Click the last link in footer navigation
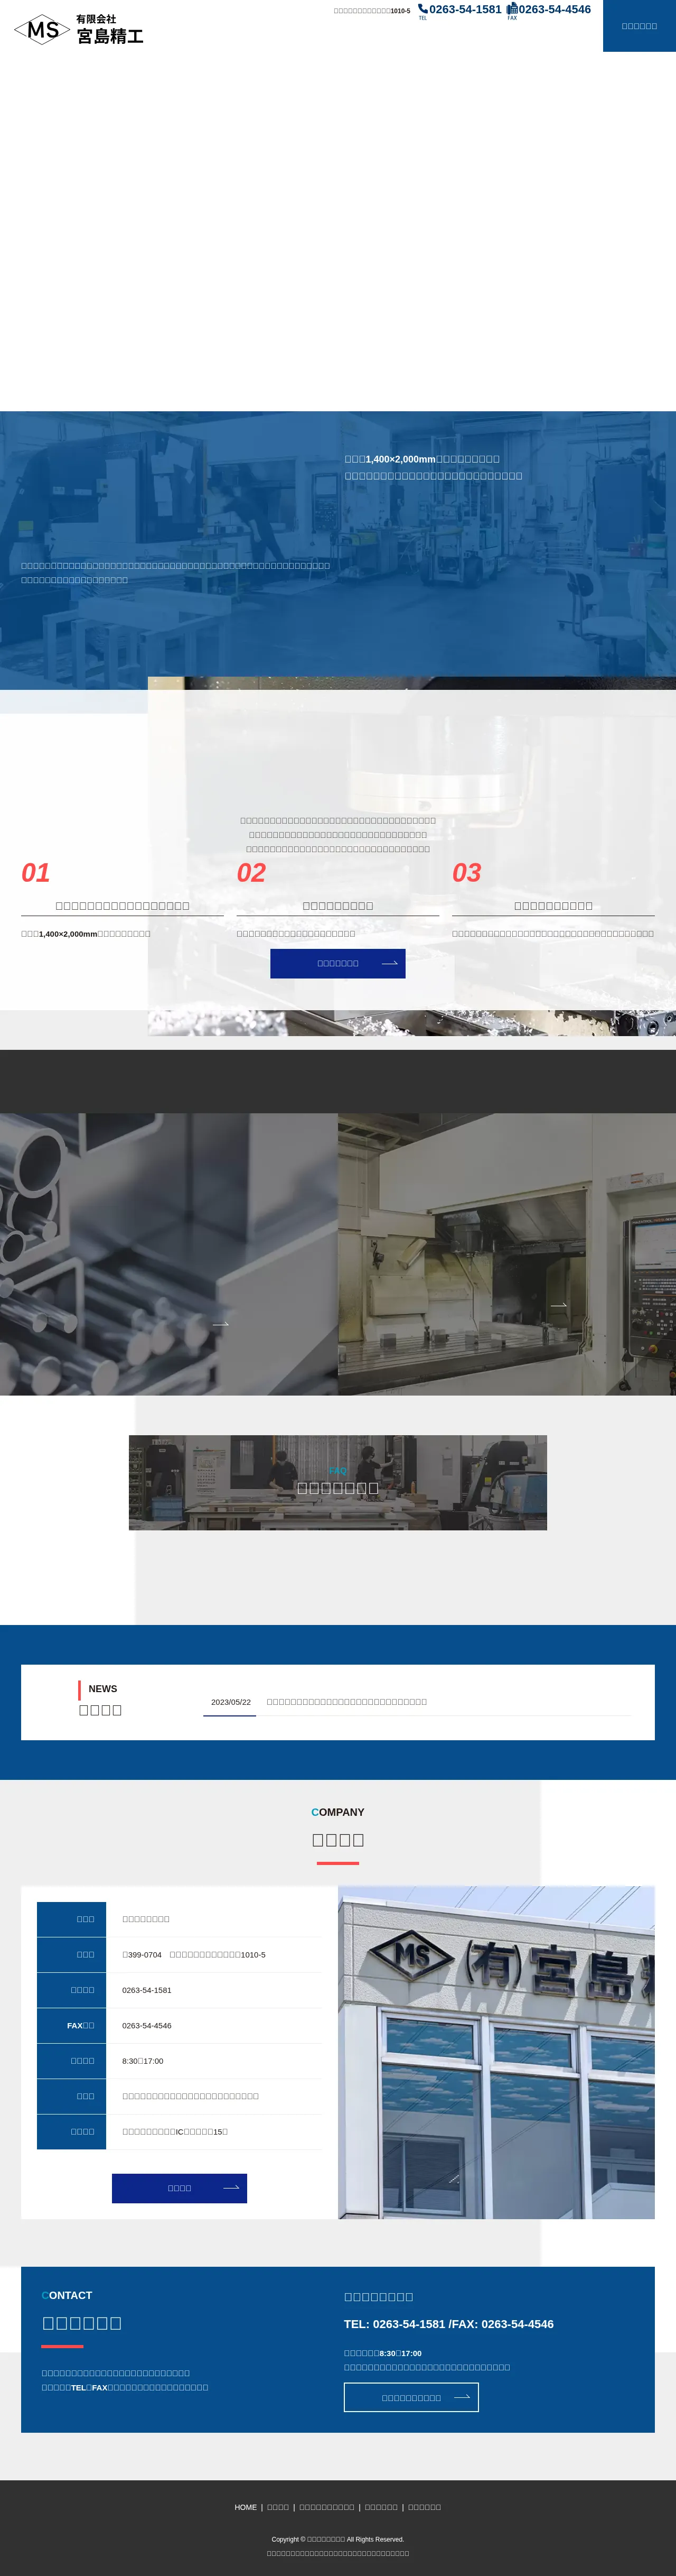The height and width of the screenshot is (2576, 676). pyautogui.click(x=425, y=2507)
